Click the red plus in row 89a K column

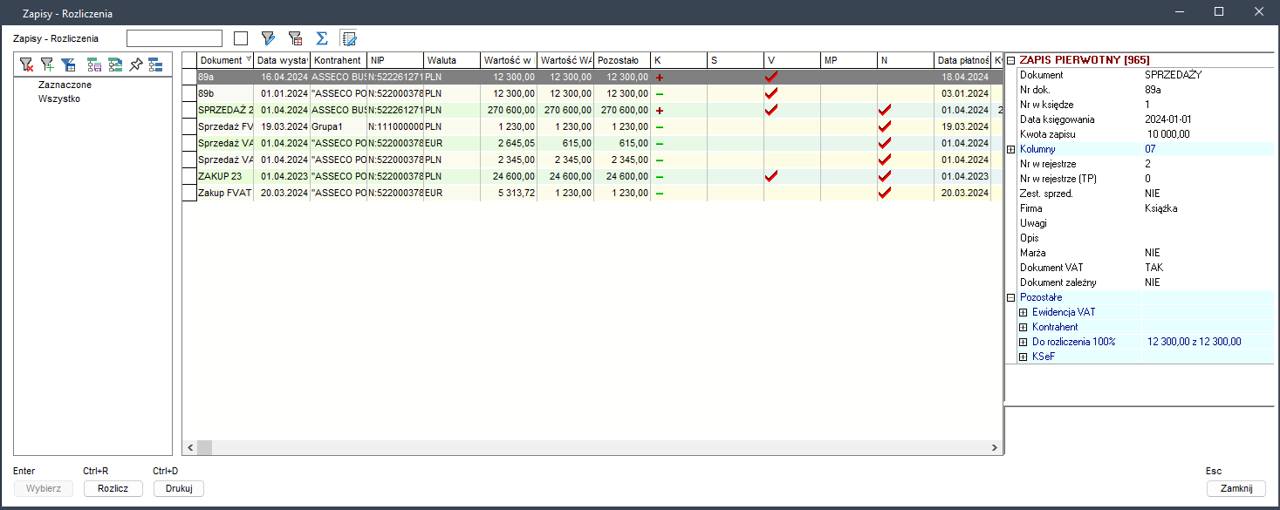pyautogui.click(x=660, y=78)
